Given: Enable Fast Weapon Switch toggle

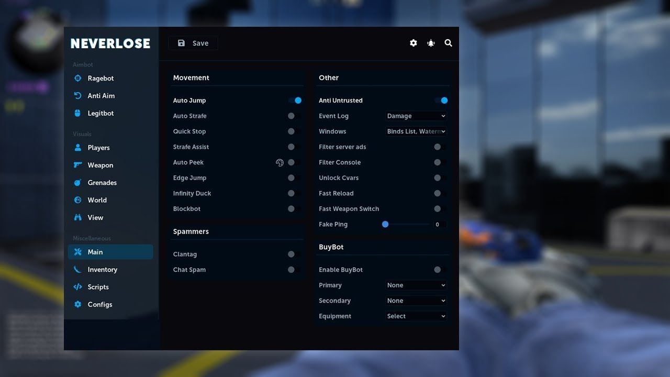Looking at the screenshot, I should click(441, 208).
